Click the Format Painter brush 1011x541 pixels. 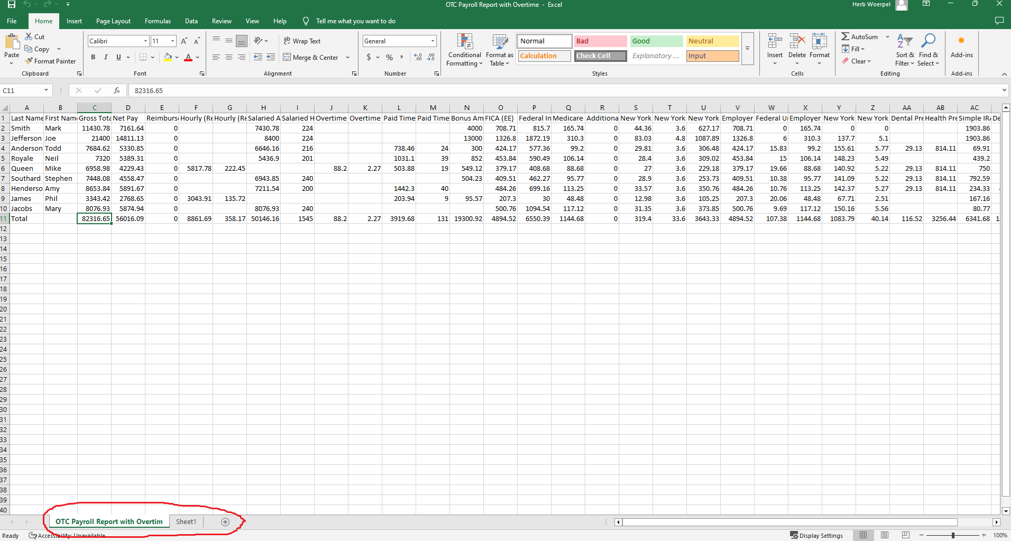click(x=29, y=61)
